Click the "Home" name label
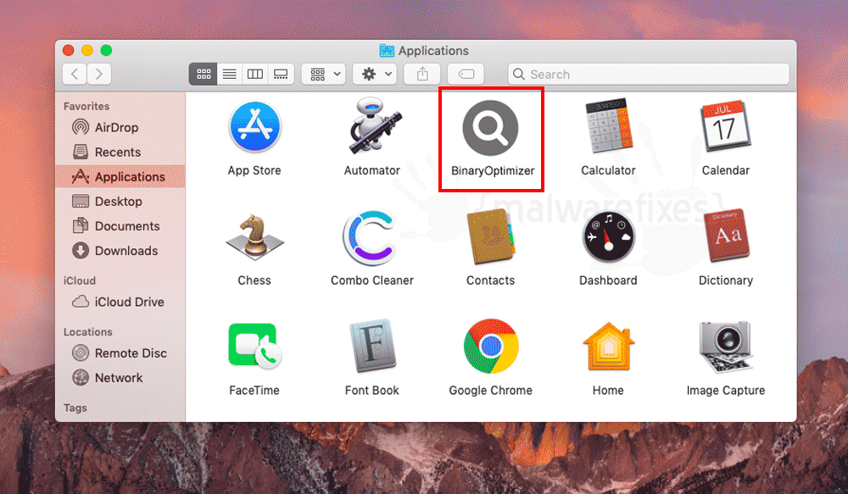Viewport: 848px width, 494px height. click(608, 391)
